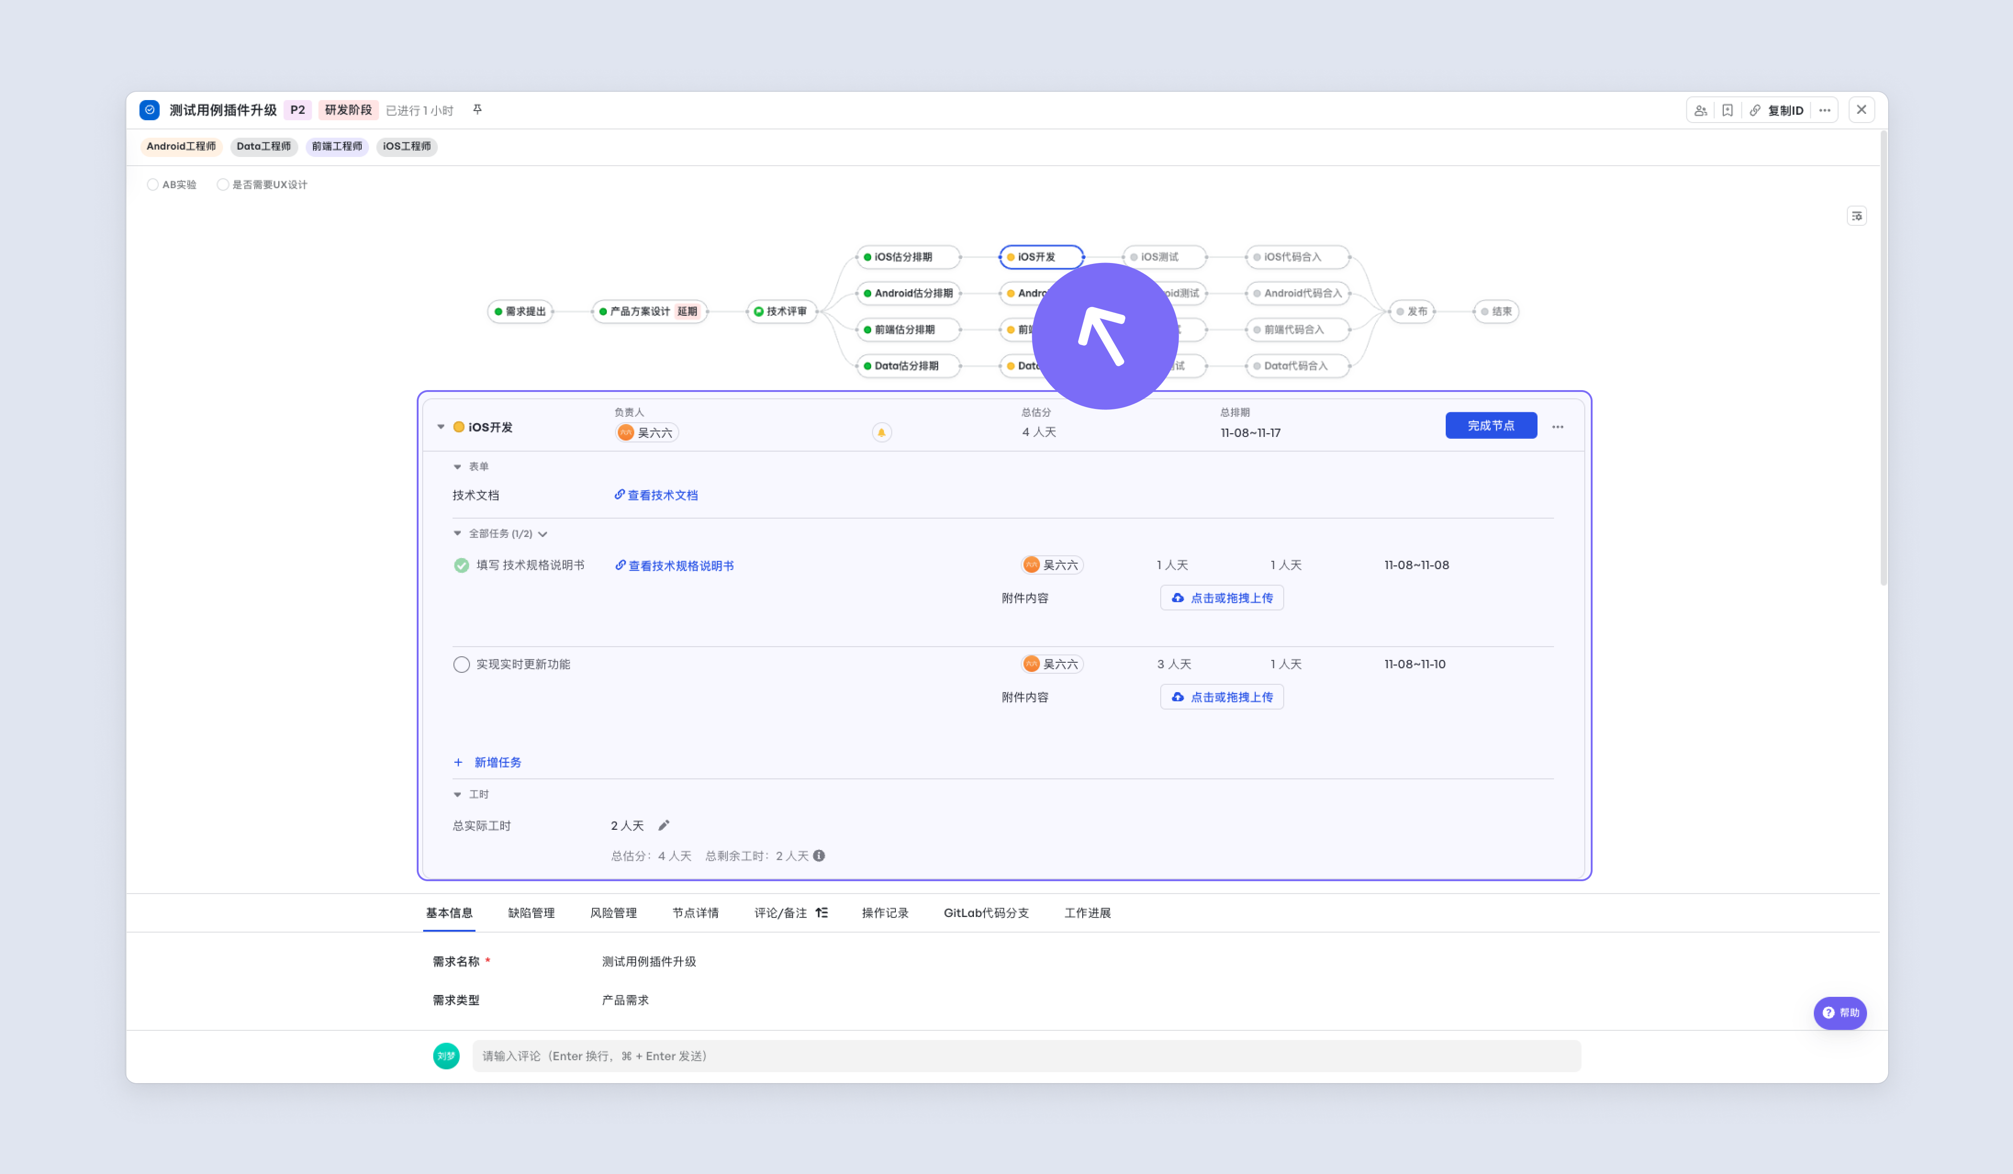
Task: Select the 需求提出 workflow node
Action: coord(520,311)
